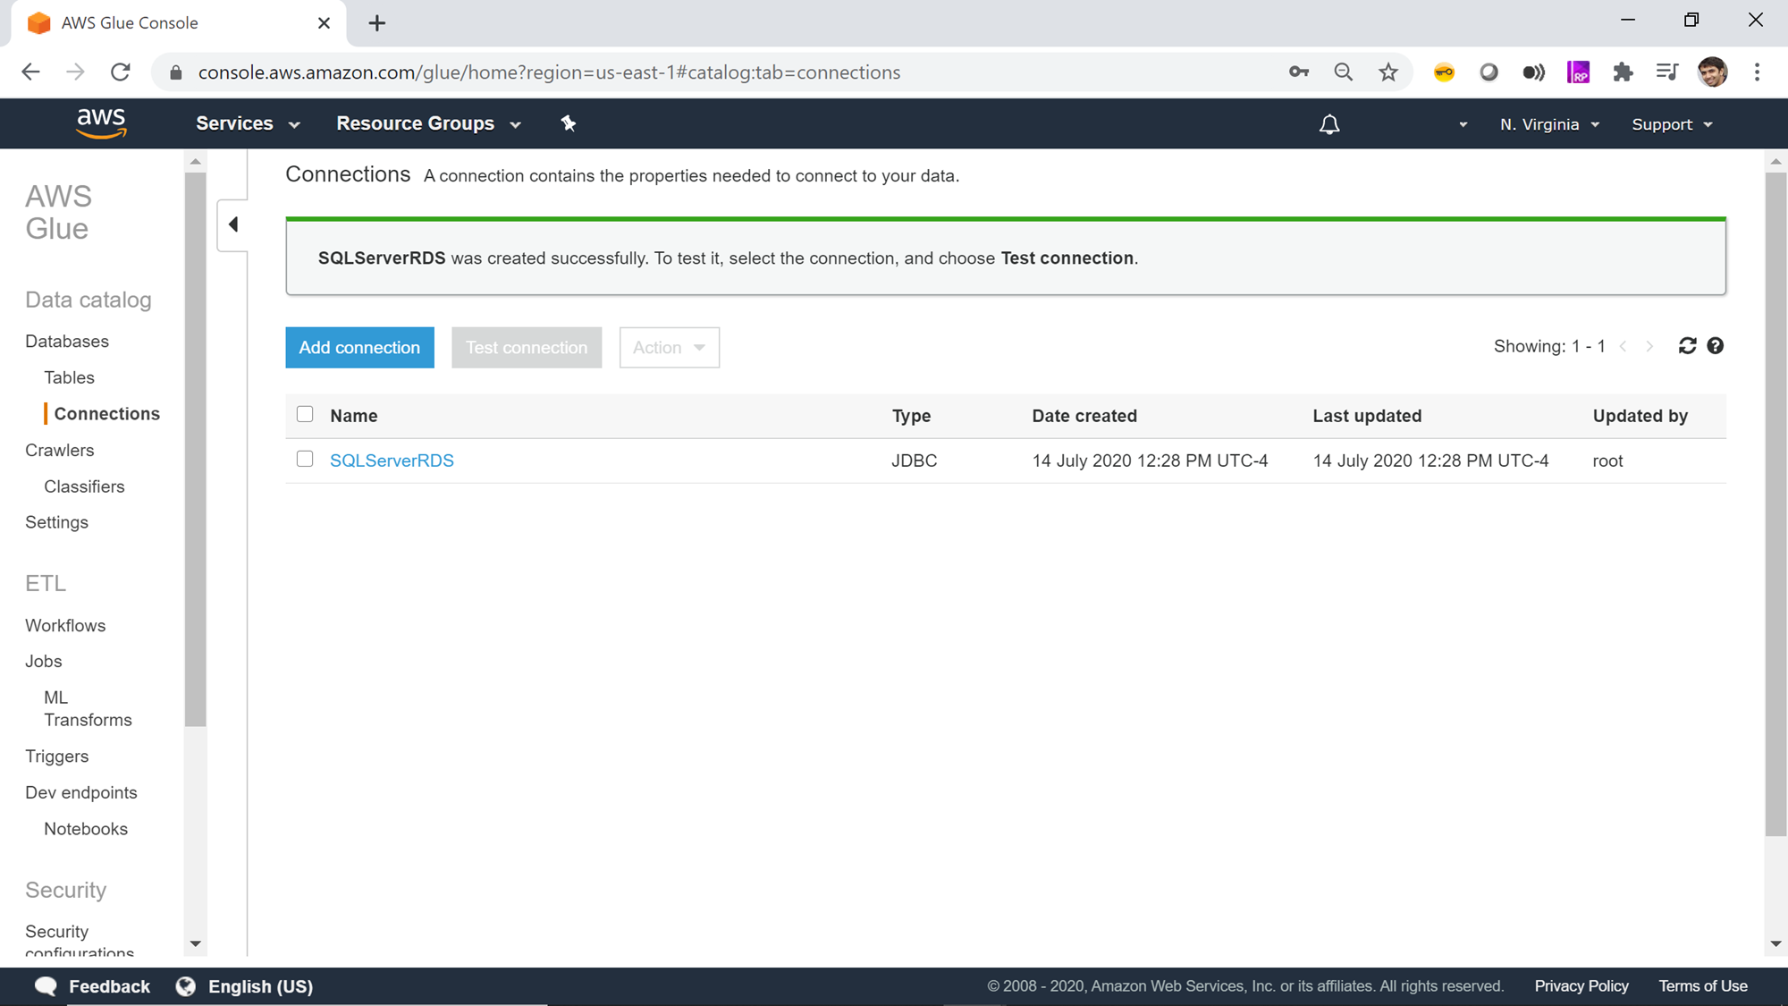Go to Crawlers in sidebar
This screenshot has height=1006, width=1788.
(59, 450)
